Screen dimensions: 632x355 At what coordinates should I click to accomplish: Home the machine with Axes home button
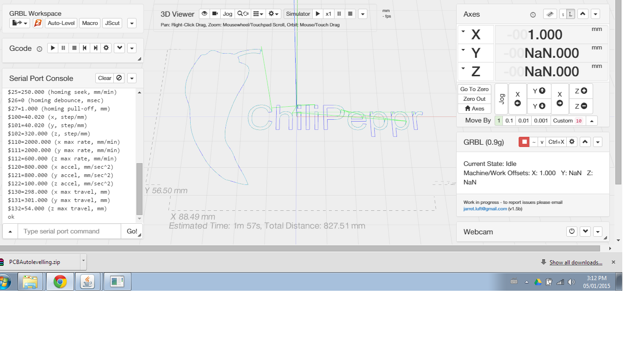pyautogui.click(x=474, y=109)
